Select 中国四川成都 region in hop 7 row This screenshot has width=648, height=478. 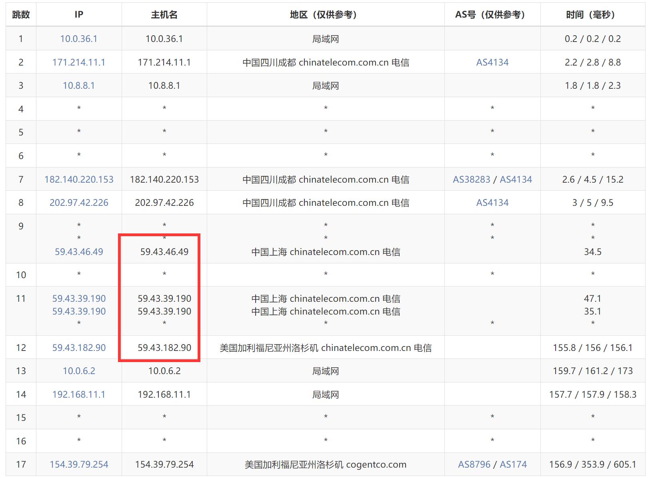coord(326,179)
